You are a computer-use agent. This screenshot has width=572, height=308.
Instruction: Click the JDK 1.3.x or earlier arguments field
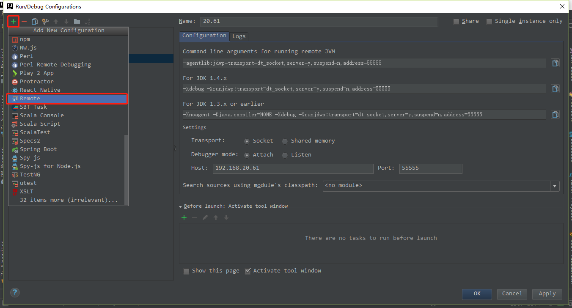(x=364, y=115)
